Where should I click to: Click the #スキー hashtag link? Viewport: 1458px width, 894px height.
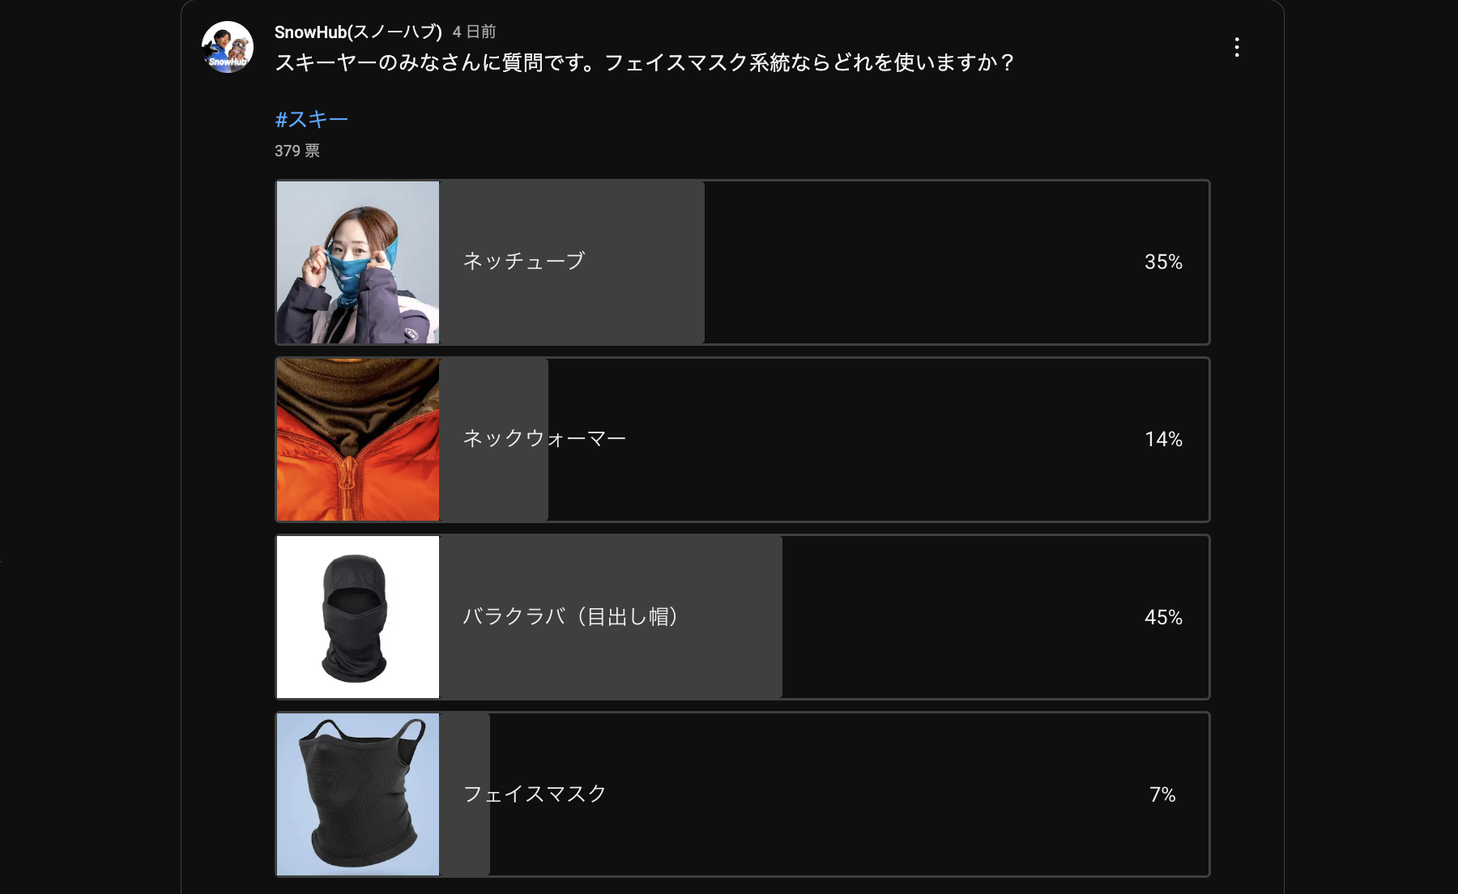tap(311, 119)
